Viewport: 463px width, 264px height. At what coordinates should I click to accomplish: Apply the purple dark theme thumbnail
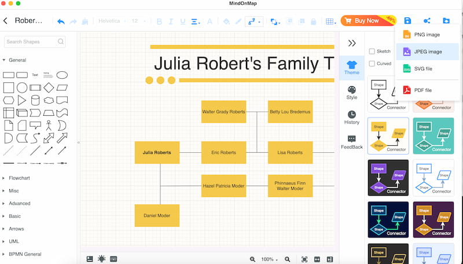coord(388,178)
